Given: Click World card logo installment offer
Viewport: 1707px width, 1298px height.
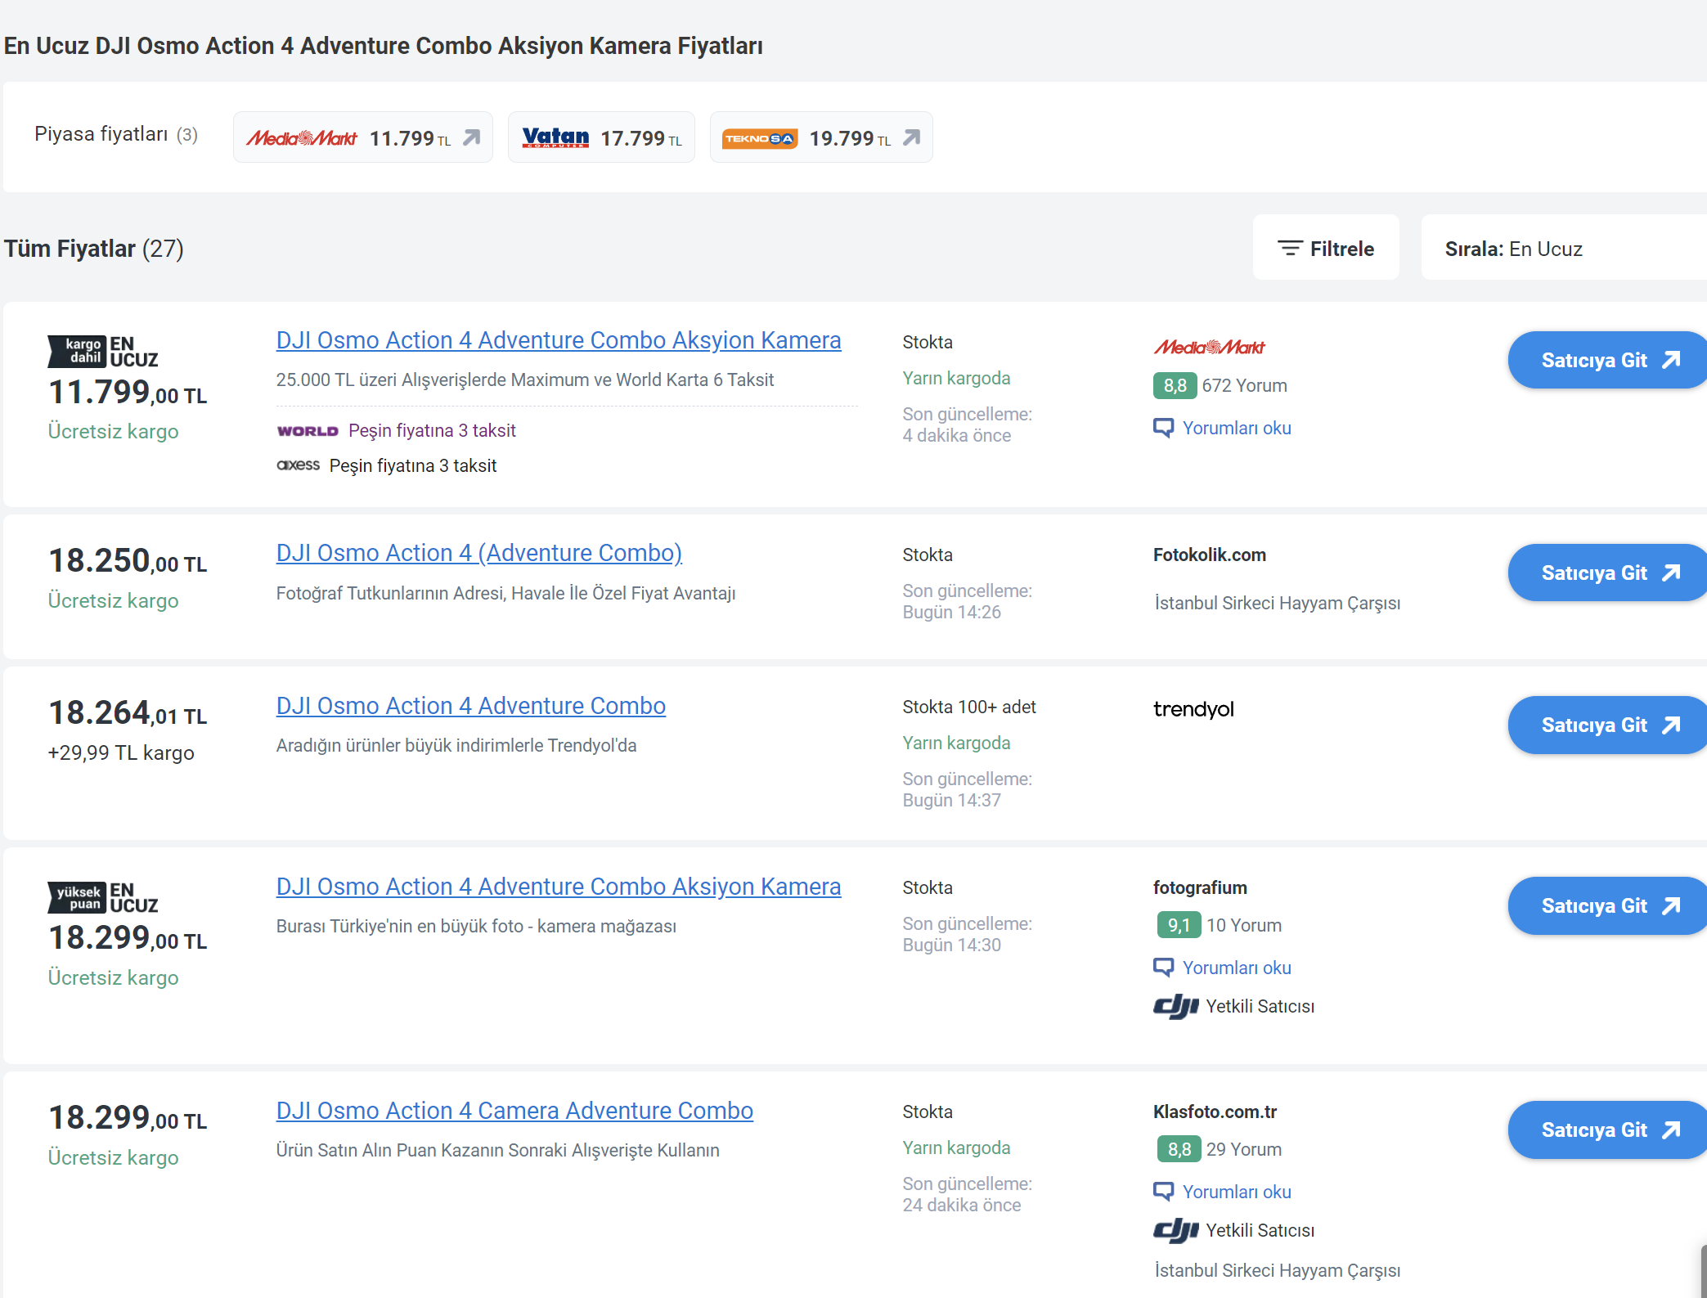Looking at the screenshot, I should 308,431.
